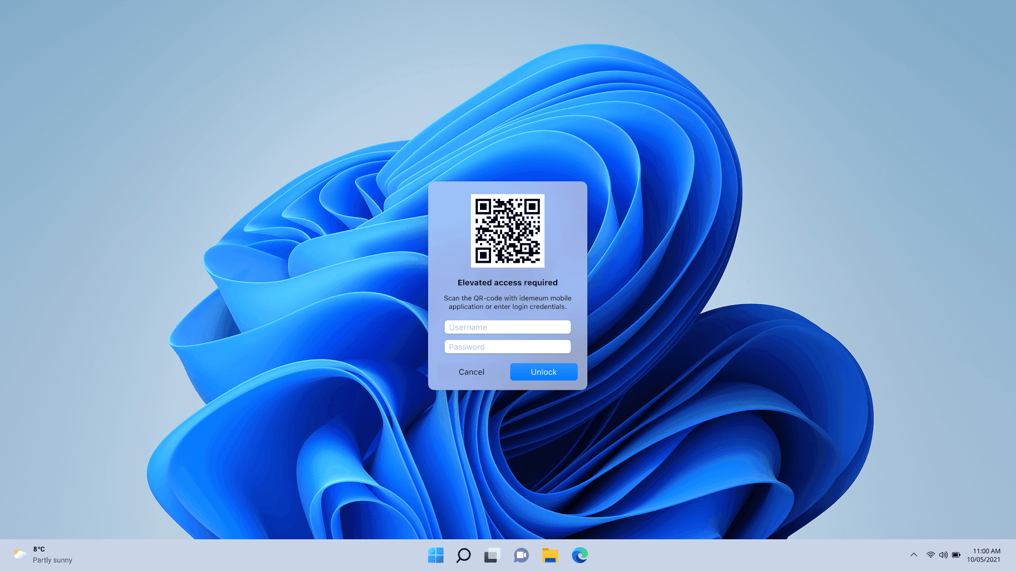Click the 'Partly sunny' weather label
The image size is (1016, 571).
(x=52, y=560)
